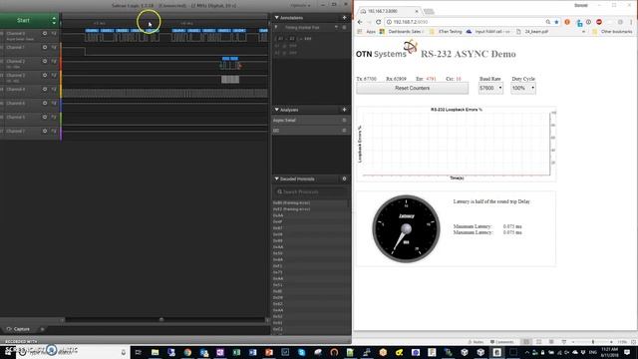Close the 192.168.7.2:8090 browser tab
The width and height of the screenshot is (638, 359).
click(417, 11)
